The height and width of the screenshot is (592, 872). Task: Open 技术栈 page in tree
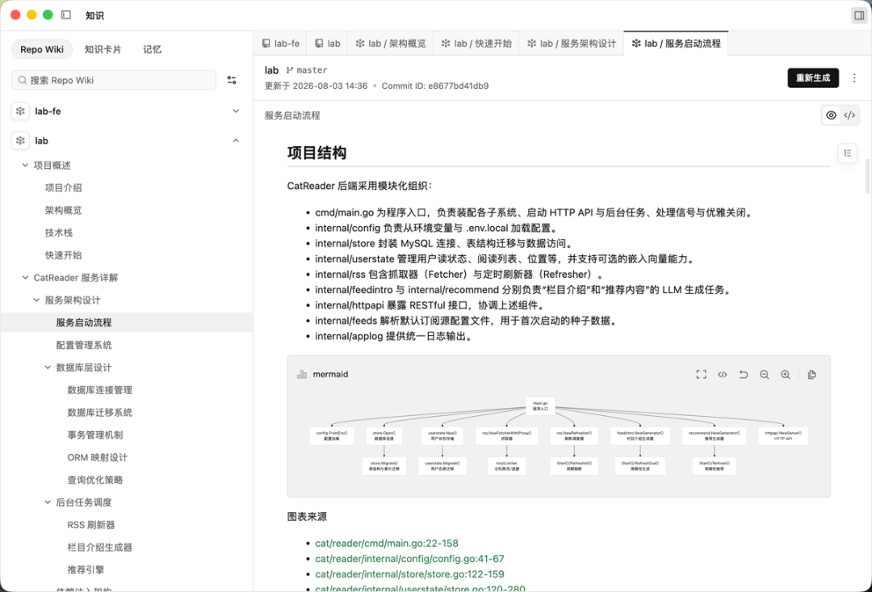[58, 233]
